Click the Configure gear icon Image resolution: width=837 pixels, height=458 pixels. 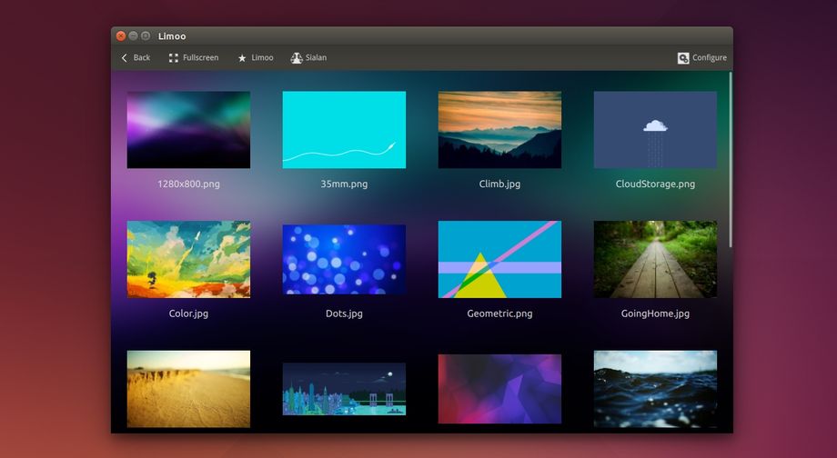(683, 58)
